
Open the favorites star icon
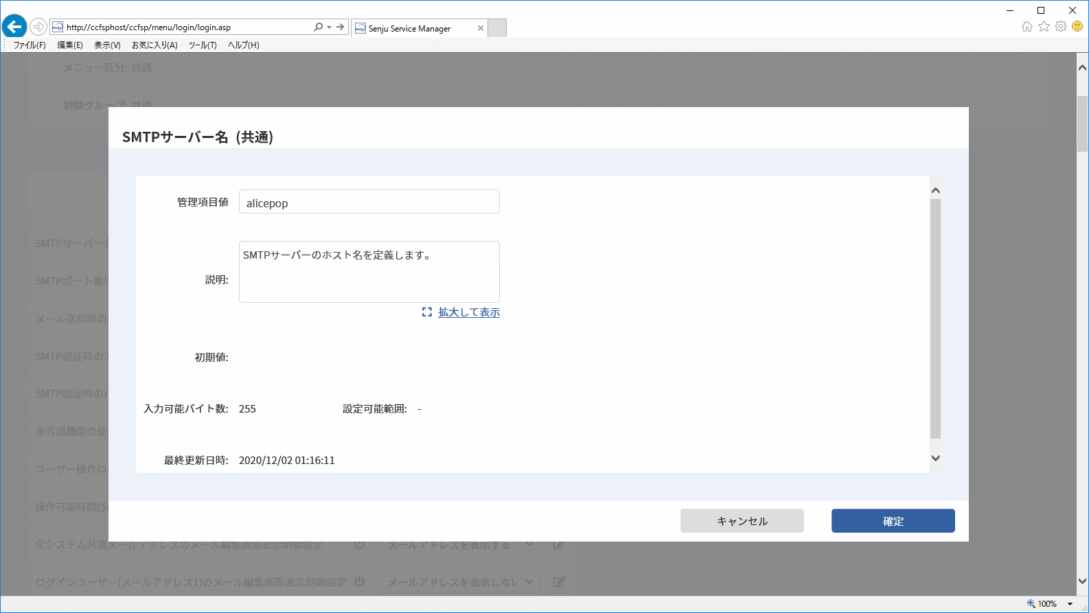coord(1044,27)
